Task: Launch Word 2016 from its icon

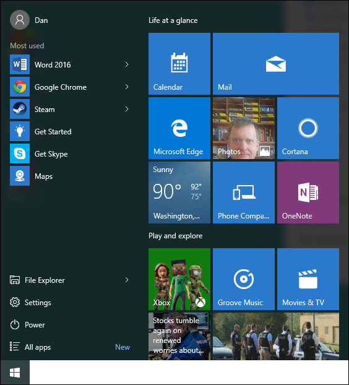Action: (20, 64)
